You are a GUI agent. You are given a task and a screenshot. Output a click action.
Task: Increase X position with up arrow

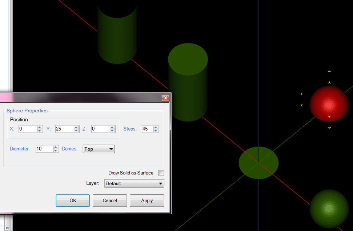coord(40,127)
